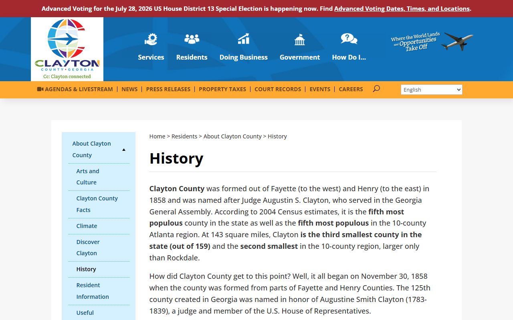513x320 pixels.
Task: Open the Services menu
Action: [x=151, y=57]
